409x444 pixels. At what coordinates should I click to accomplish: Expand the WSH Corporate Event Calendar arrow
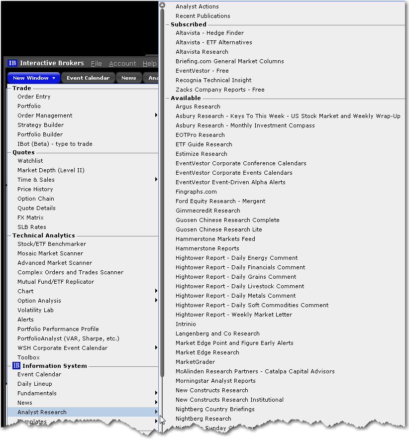(156, 347)
